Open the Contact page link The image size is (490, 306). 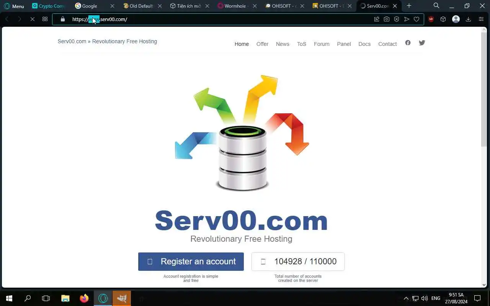pos(387,44)
